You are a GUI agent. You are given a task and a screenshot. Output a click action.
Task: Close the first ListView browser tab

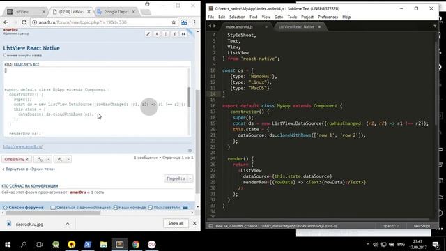pyautogui.click(x=43, y=12)
